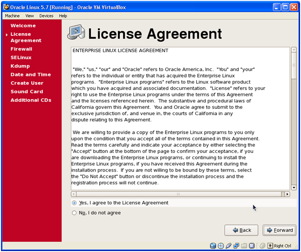301x252 pixels.
Task: Click the Right Ctrl host key label
Action: pos(283,246)
